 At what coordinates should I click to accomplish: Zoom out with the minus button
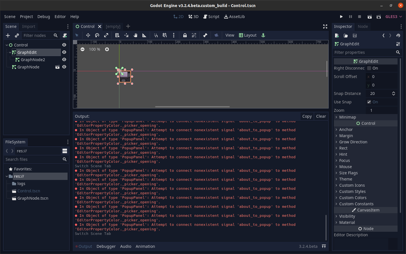82,49
